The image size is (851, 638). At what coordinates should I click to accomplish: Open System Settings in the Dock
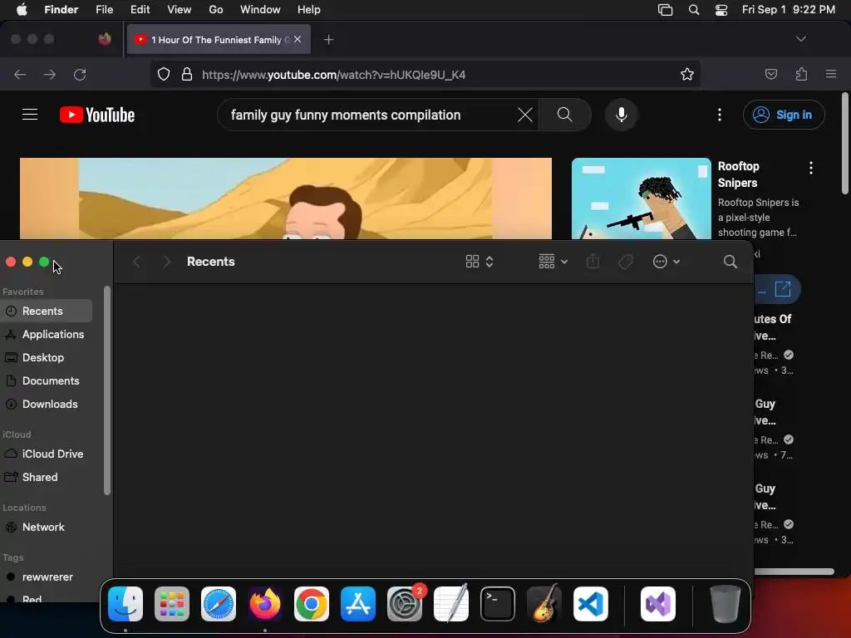(405, 604)
